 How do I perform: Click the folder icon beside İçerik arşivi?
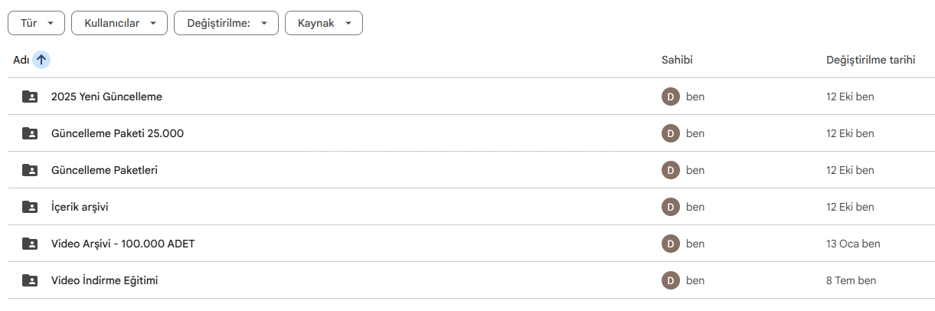coord(30,207)
